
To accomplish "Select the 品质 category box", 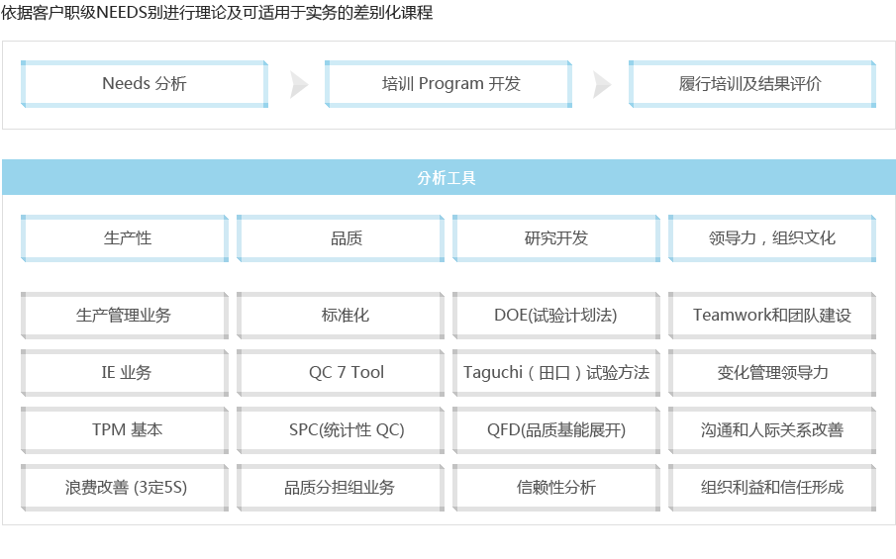I will tap(341, 238).
